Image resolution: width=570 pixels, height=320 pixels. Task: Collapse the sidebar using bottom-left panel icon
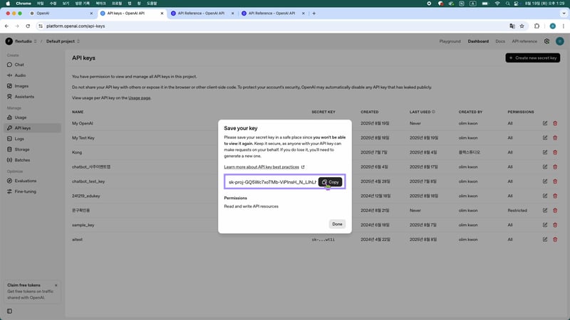(x=9, y=311)
